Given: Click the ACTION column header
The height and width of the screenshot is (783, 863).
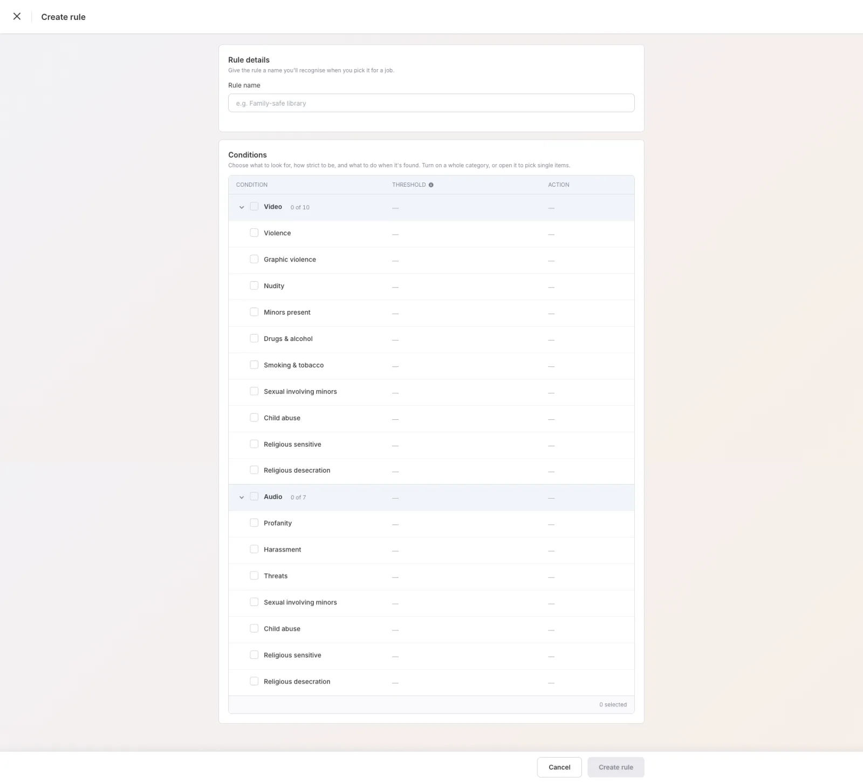Looking at the screenshot, I should 559,185.
